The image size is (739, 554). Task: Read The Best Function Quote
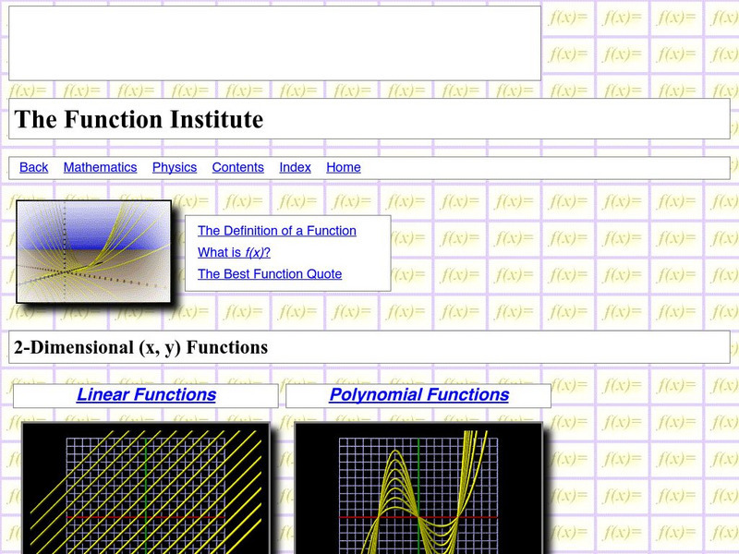(x=269, y=274)
